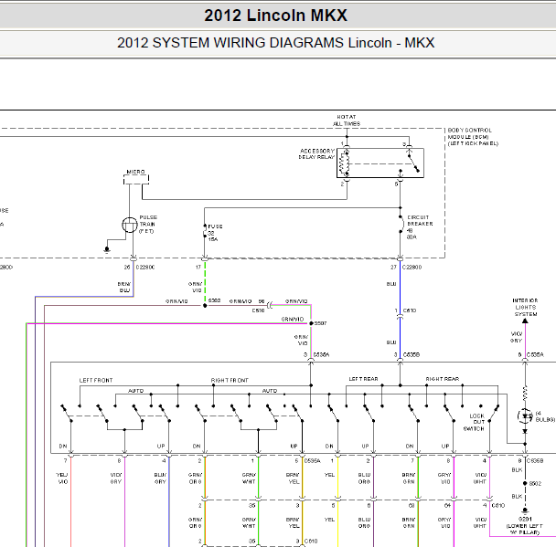The image size is (556, 547).
Task: Select the 'G201 (LOWER LEFT A PILLAR)' ground label
Action: 525,526
